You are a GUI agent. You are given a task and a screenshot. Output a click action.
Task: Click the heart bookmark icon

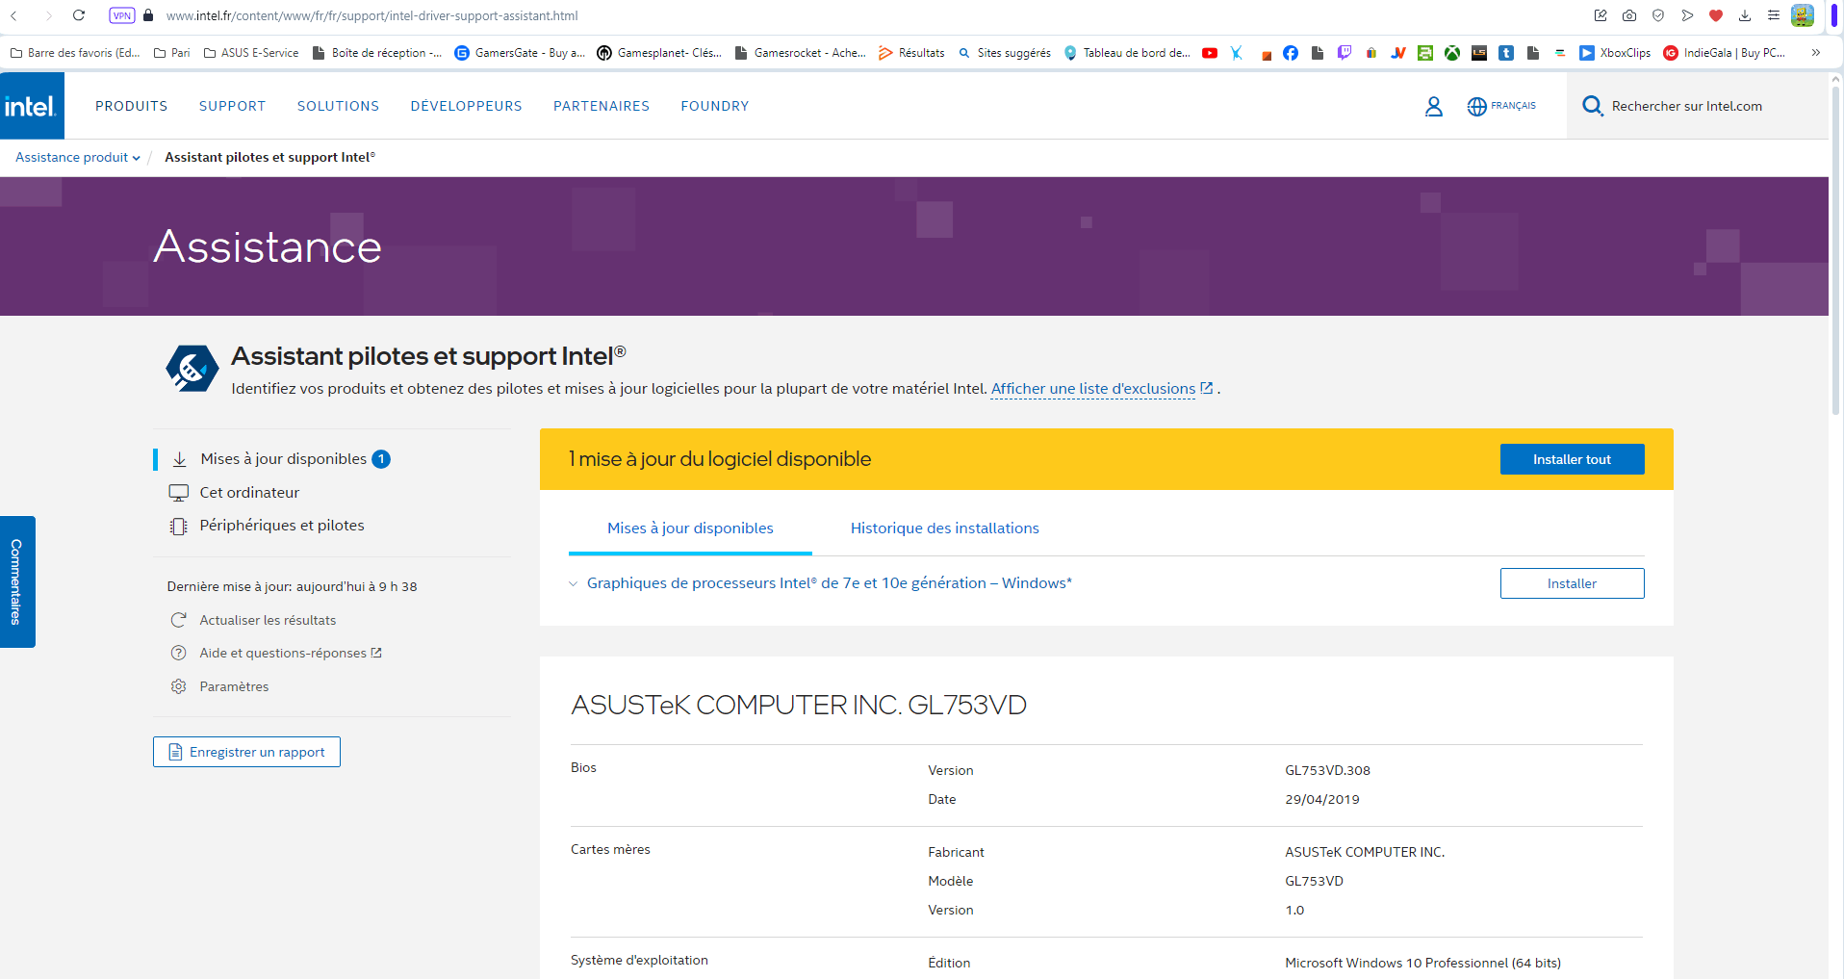pyautogui.click(x=1716, y=15)
